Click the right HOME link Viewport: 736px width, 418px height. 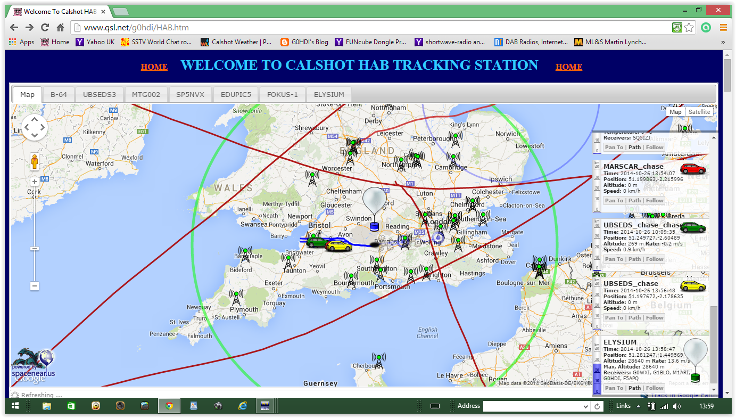pos(569,67)
